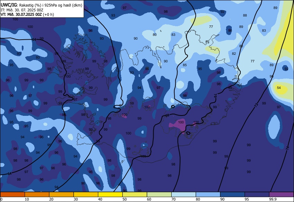
Task: Click the pale green 60–70 legend swatch
Action: click(x=159, y=194)
